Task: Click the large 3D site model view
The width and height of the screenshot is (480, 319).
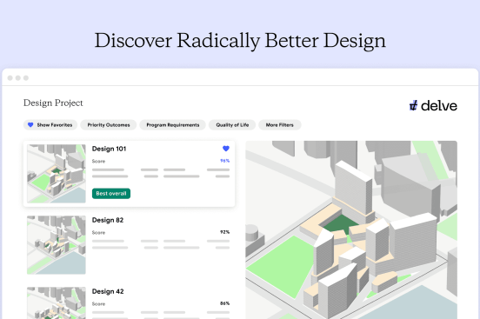Action: pyautogui.click(x=351, y=230)
